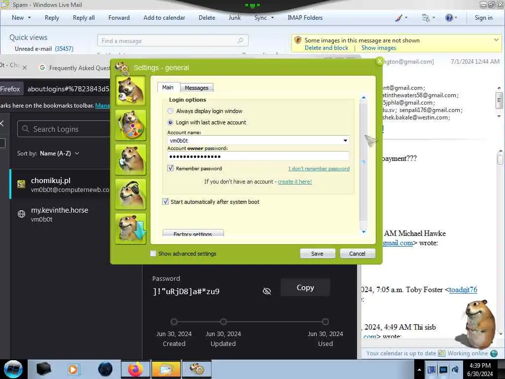
Task: Click the network tray icon
Action: [443, 370]
